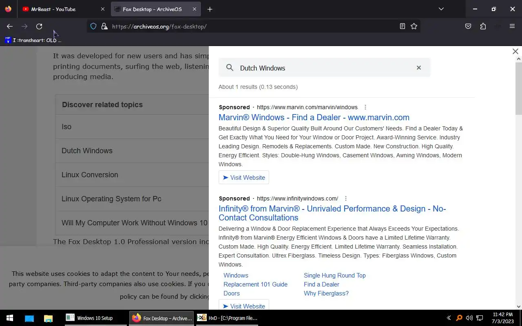Image resolution: width=522 pixels, height=326 pixels.
Task: Click the orange search tray icon
Action: point(459,318)
